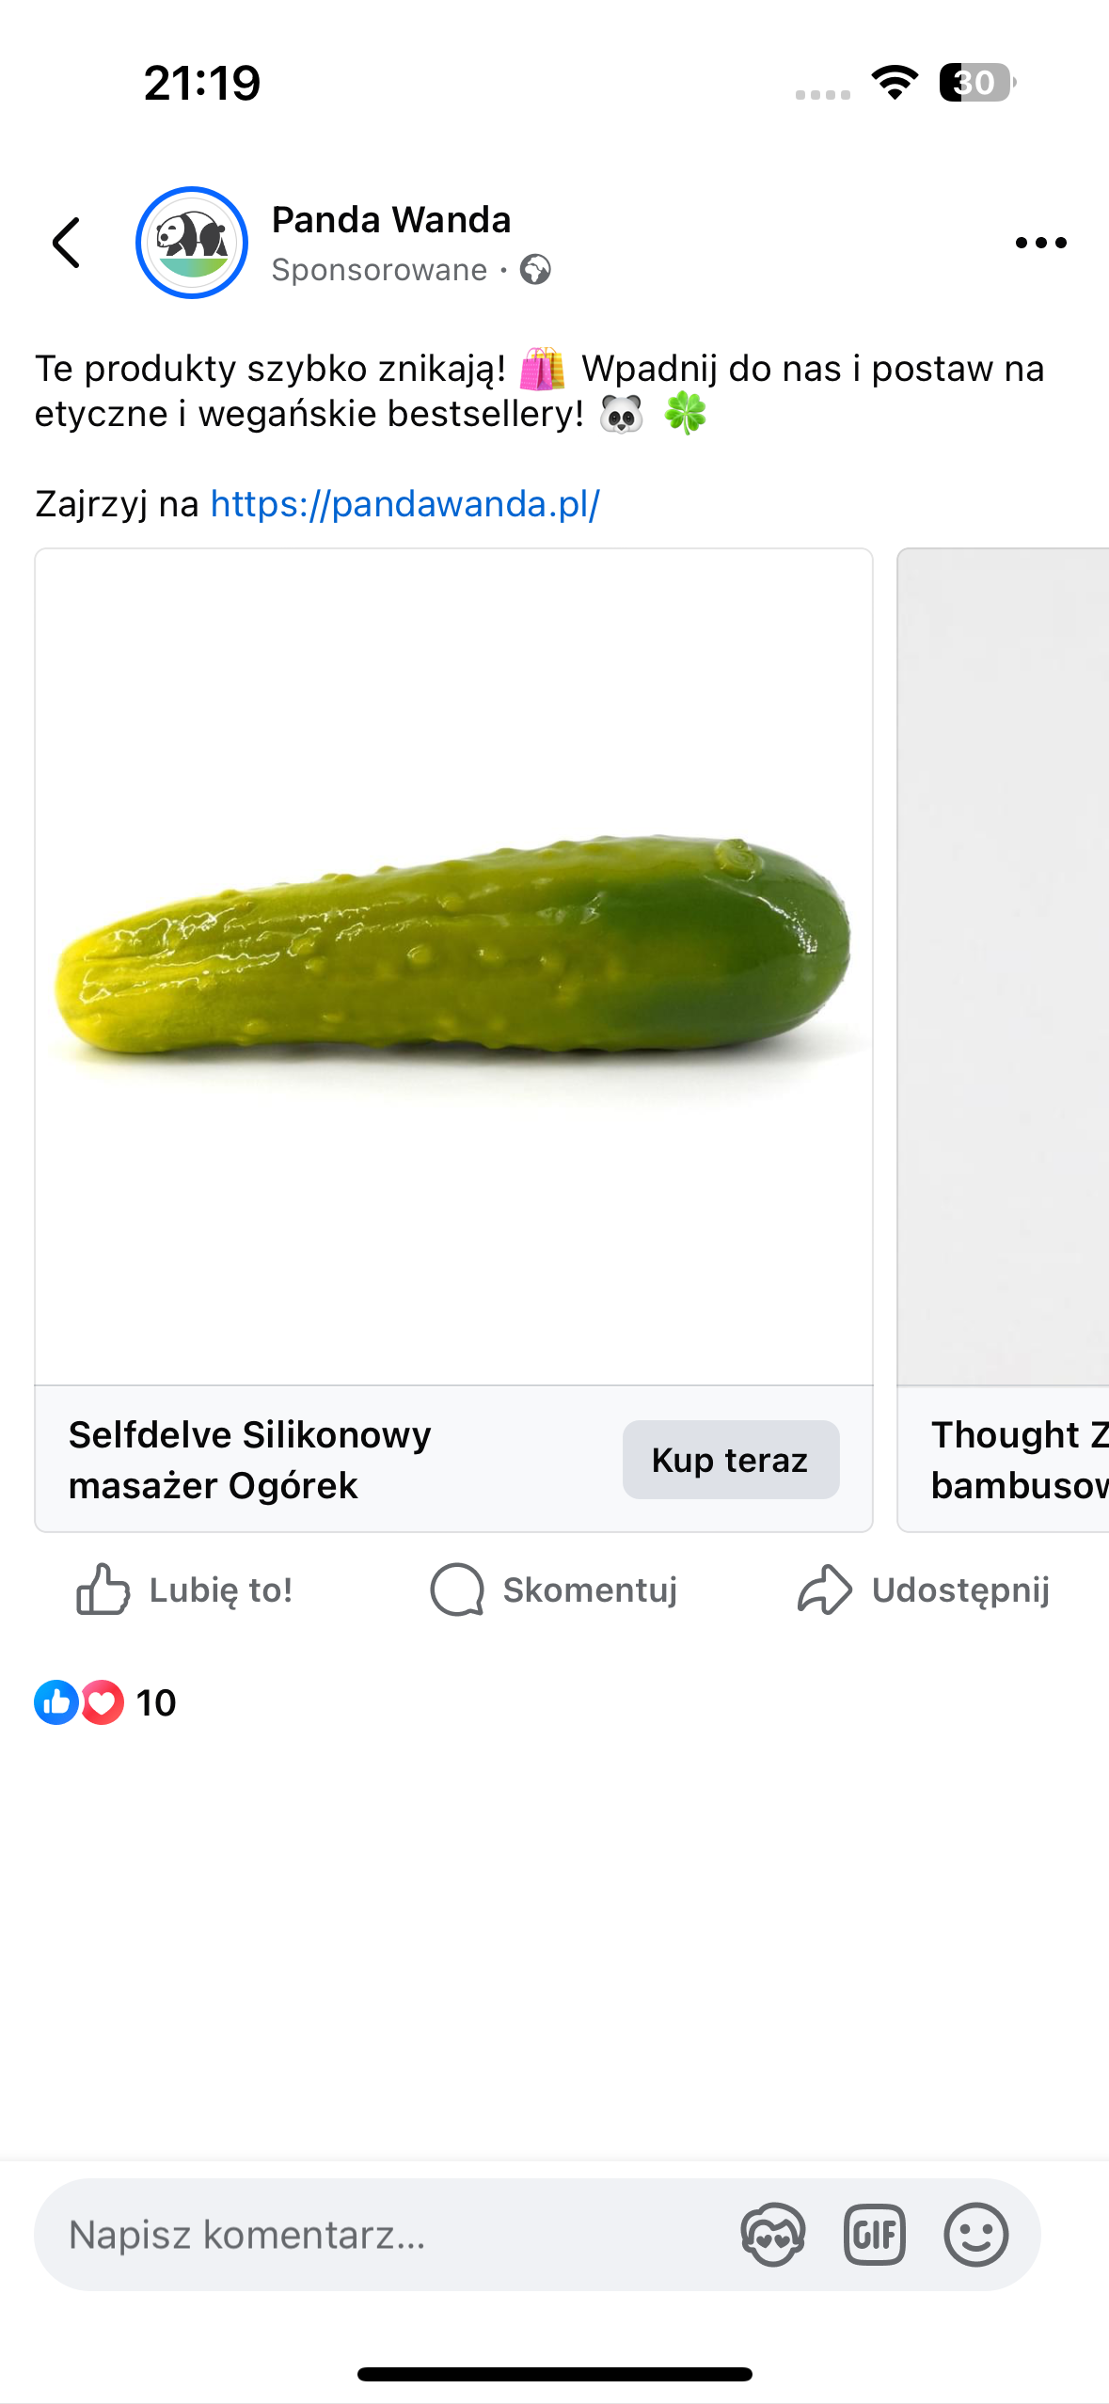Open the emoji picker smiley
The height and width of the screenshot is (2404, 1109).
(975, 2235)
